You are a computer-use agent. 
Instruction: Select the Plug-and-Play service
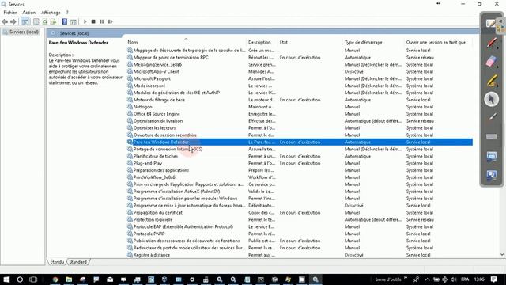tap(148, 164)
